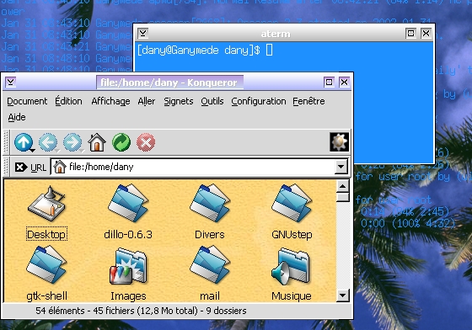This screenshot has width=472, height=330.
Task: Clear the URL field with black X icon
Action: pyautogui.click(x=20, y=167)
